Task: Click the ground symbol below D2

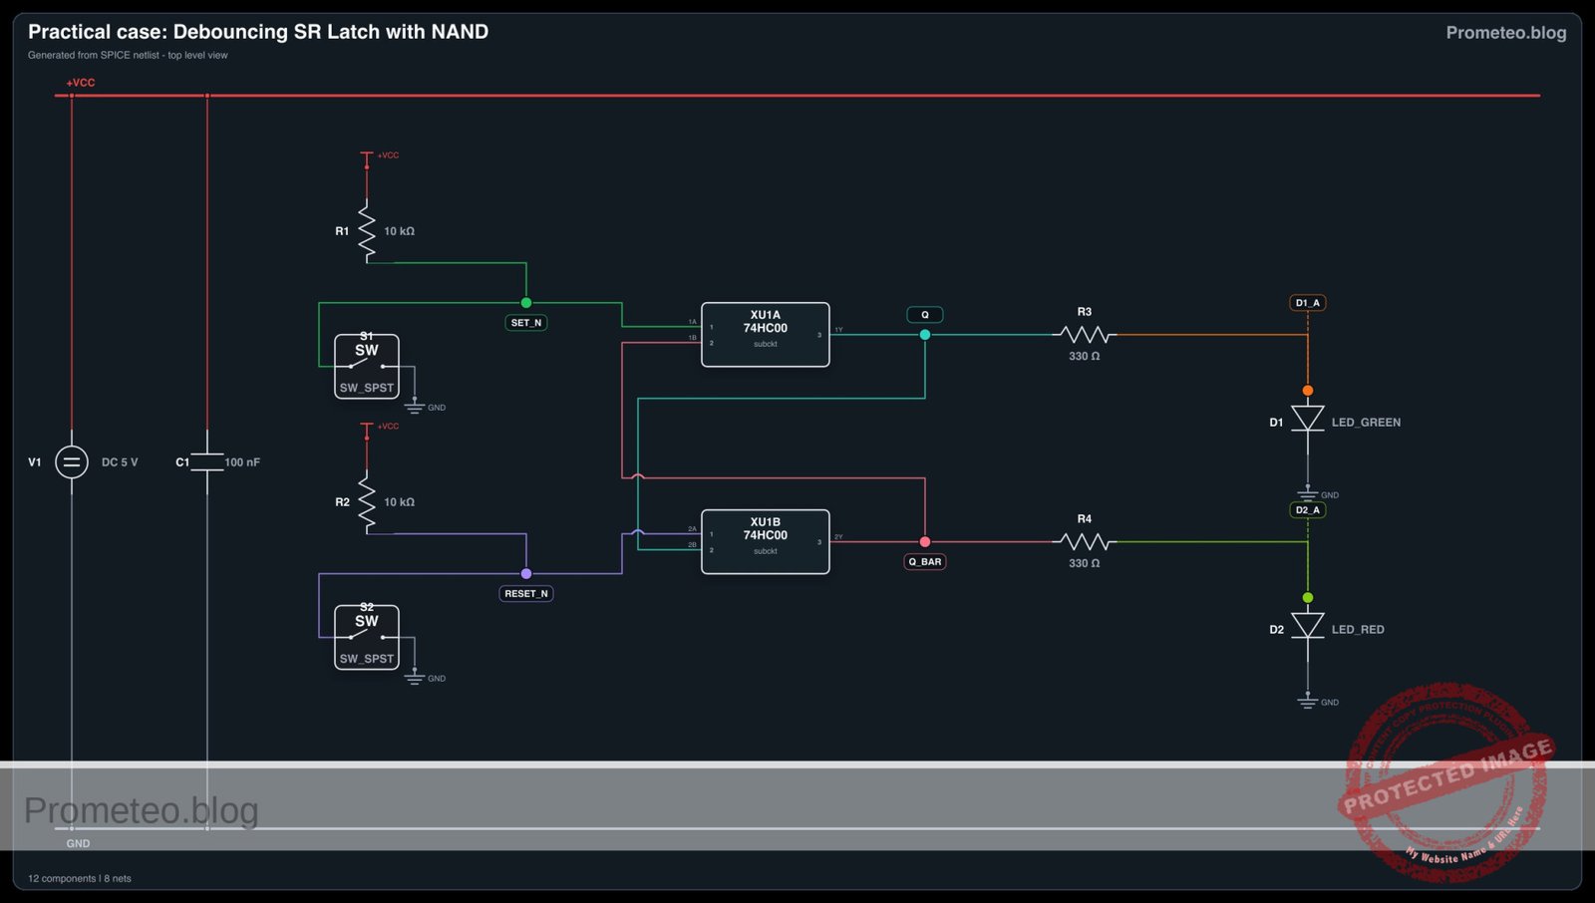Action: pos(1308,701)
